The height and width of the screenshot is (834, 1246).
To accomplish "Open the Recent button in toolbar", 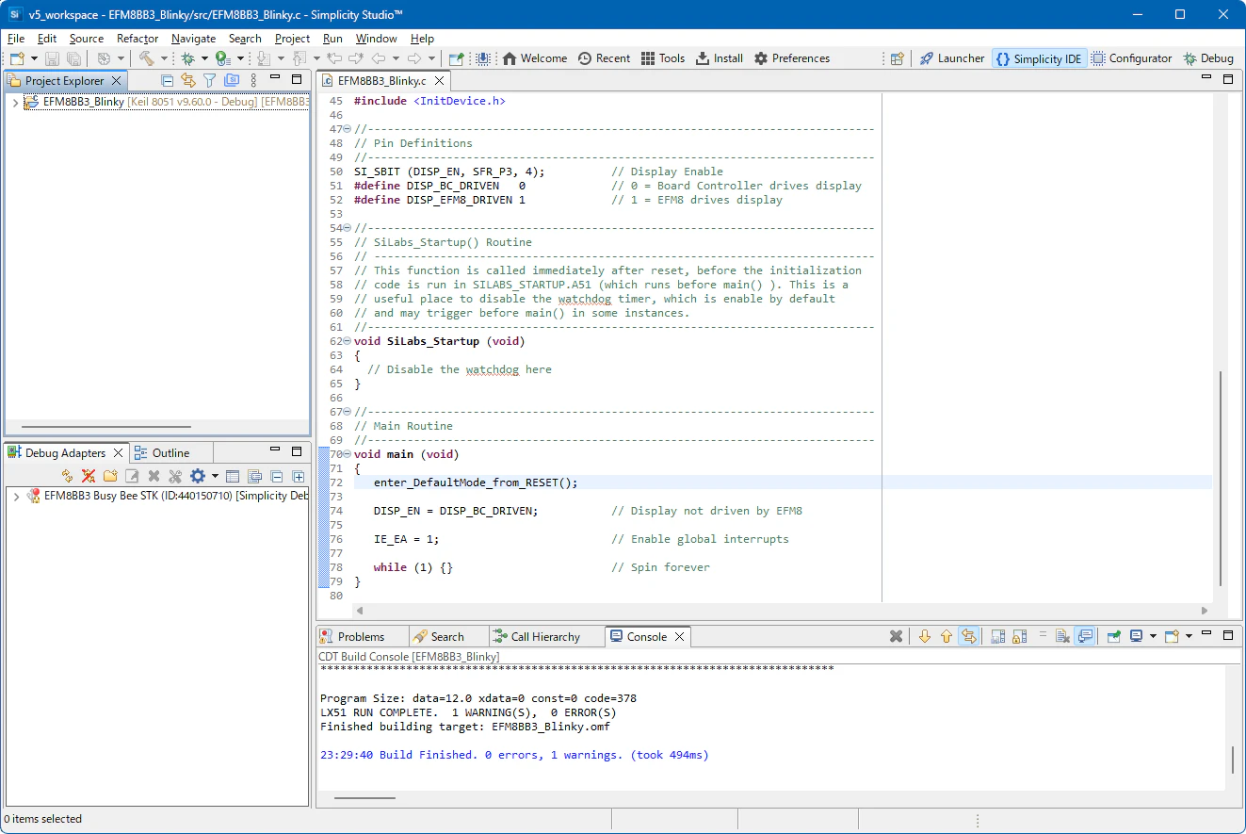I will click(604, 58).
